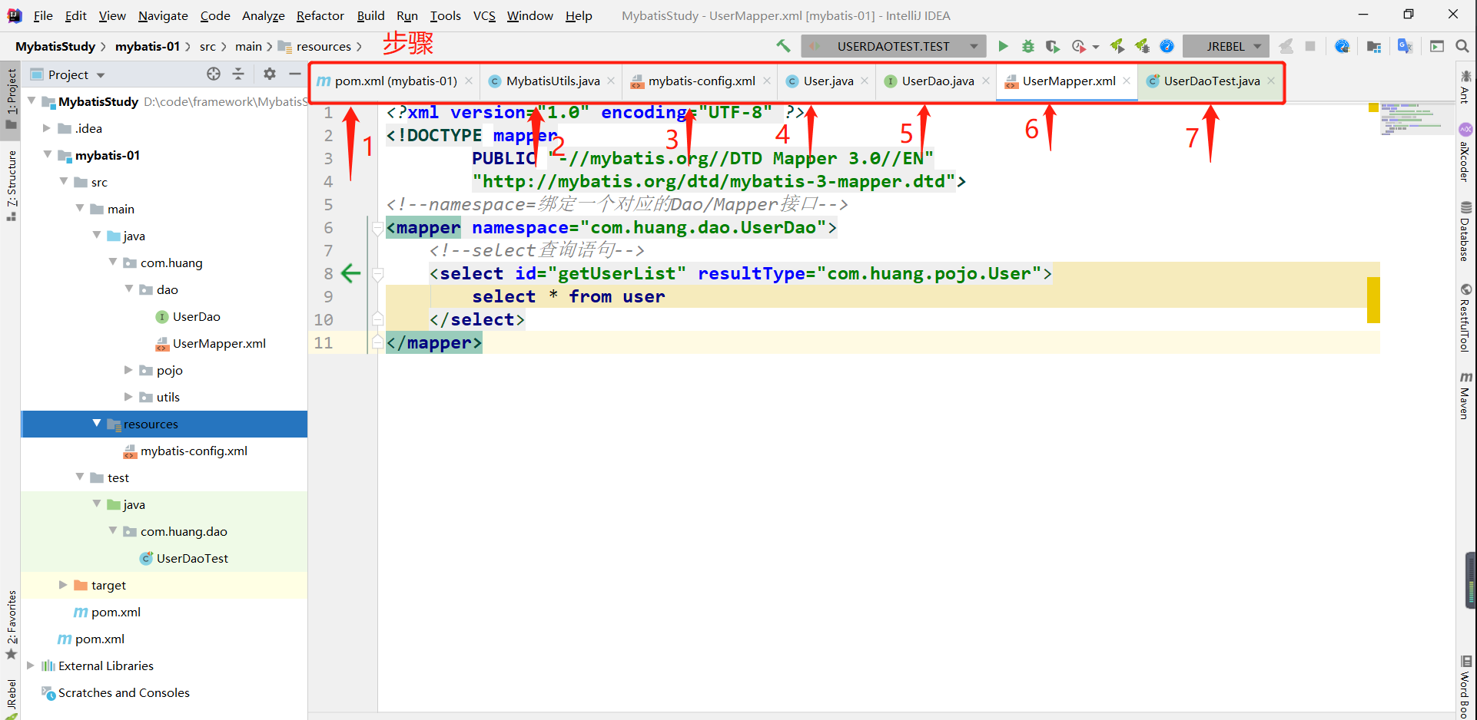Image resolution: width=1477 pixels, height=720 pixels.
Task: Run USERDAOTEST.TEST with green play button
Action: coord(1003,46)
